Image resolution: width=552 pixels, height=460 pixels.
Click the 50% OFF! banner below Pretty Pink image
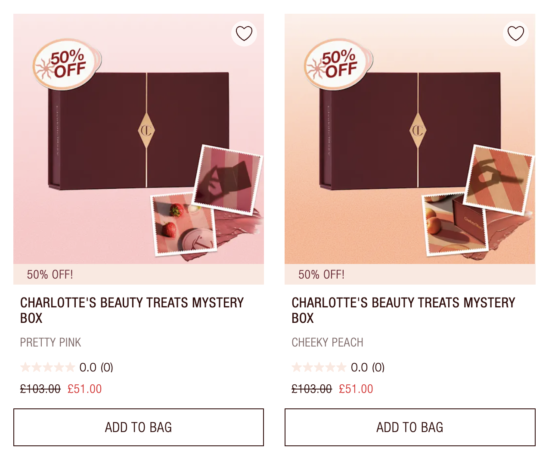50,274
